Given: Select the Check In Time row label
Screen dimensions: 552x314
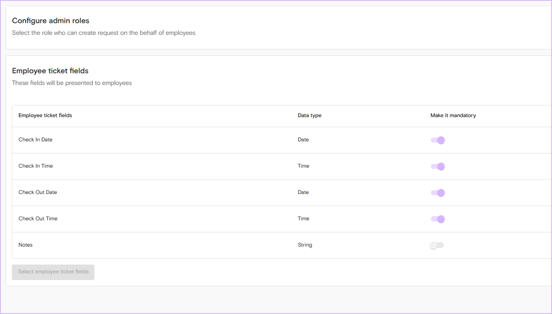Looking at the screenshot, I should pyautogui.click(x=36, y=166).
